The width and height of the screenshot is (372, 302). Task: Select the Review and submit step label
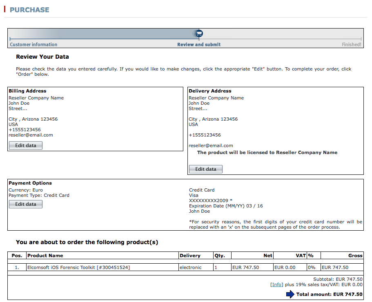pyautogui.click(x=199, y=44)
